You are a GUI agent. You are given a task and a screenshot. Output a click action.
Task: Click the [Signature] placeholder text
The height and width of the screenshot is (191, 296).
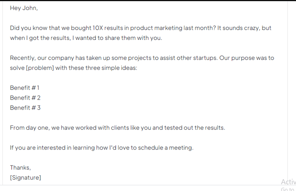[25, 177]
